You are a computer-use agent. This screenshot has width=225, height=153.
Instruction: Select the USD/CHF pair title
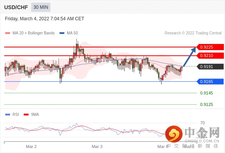[16, 7]
